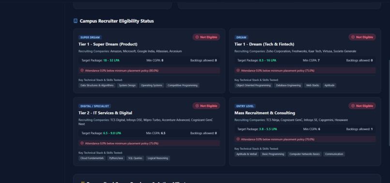Image resolution: width=390 pixels, height=183 pixels.
Task: Click the Database Engineering skill chip
Action: [x=288, y=85]
